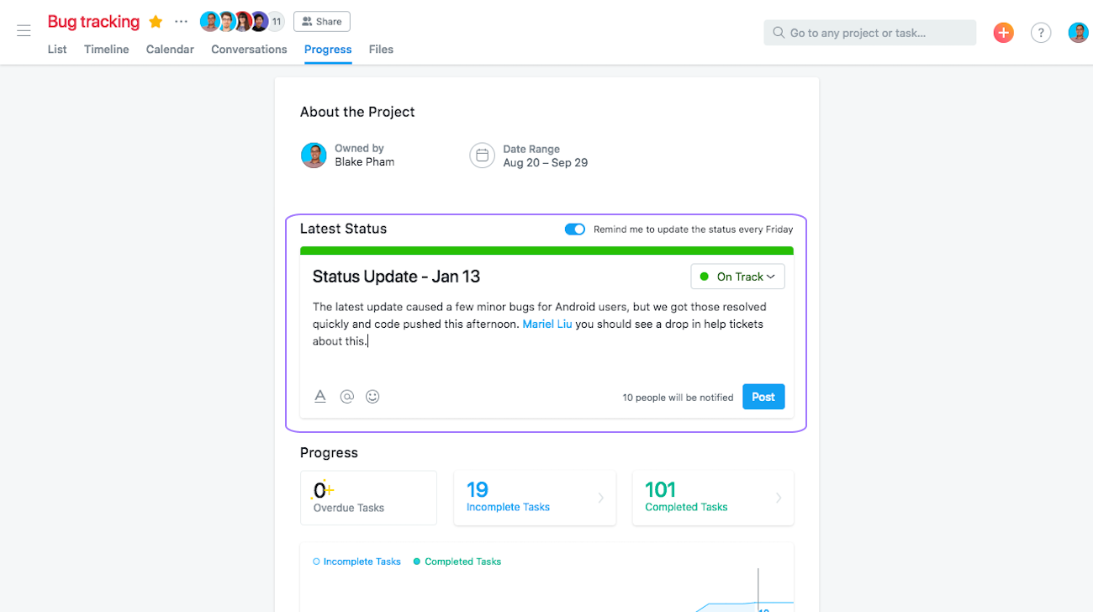The width and height of the screenshot is (1093, 612).
Task: Open the hamburger sidebar menu
Action: [24, 31]
